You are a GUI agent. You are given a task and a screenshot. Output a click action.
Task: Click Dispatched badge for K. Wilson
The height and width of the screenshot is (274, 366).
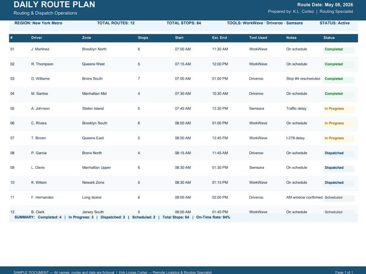click(x=339, y=183)
